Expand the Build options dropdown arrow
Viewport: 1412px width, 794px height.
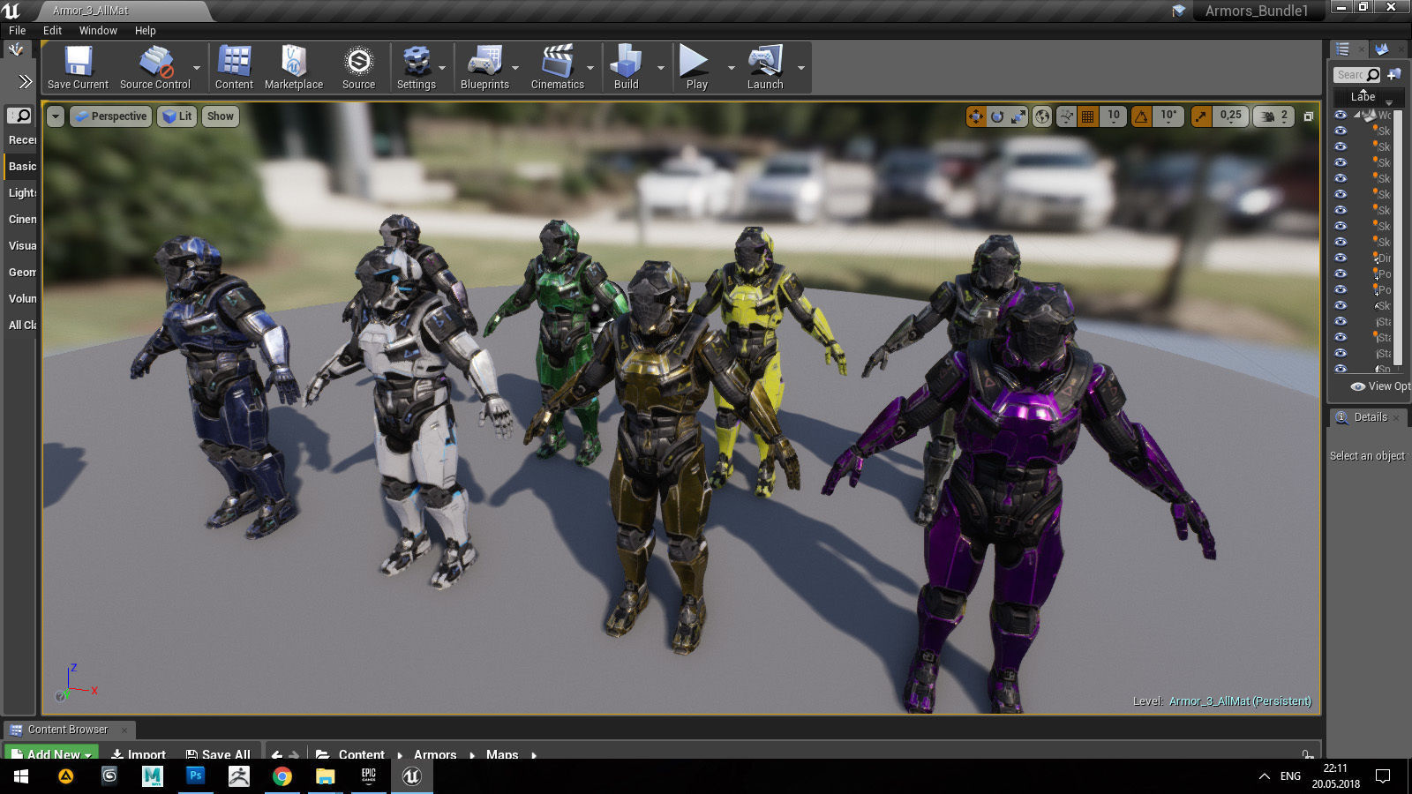(x=660, y=67)
